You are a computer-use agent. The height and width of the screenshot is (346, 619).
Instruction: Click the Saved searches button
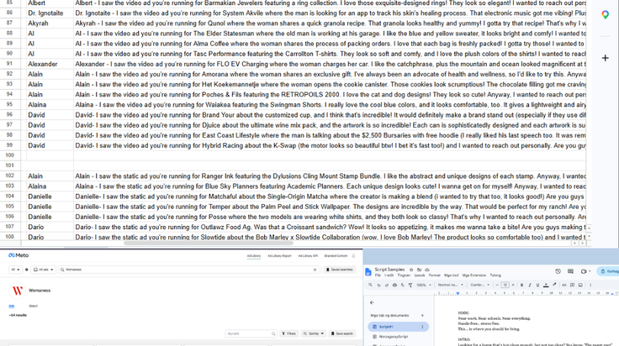340,270
